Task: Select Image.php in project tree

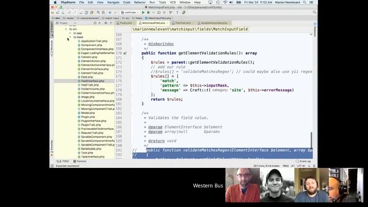Action: [87, 97]
